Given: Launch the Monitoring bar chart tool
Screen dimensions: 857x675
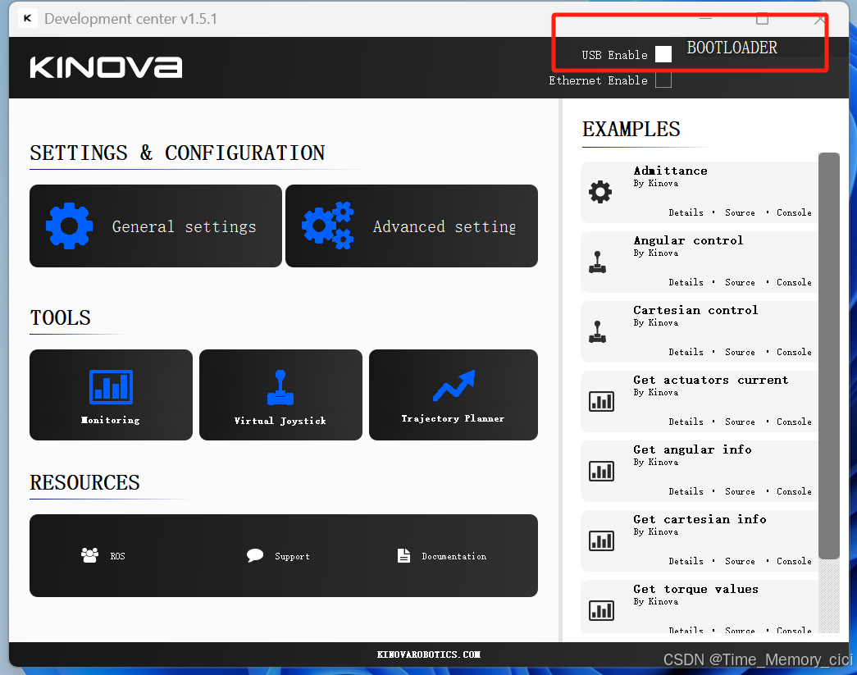Looking at the screenshot, I should click(x=111, y=395).
